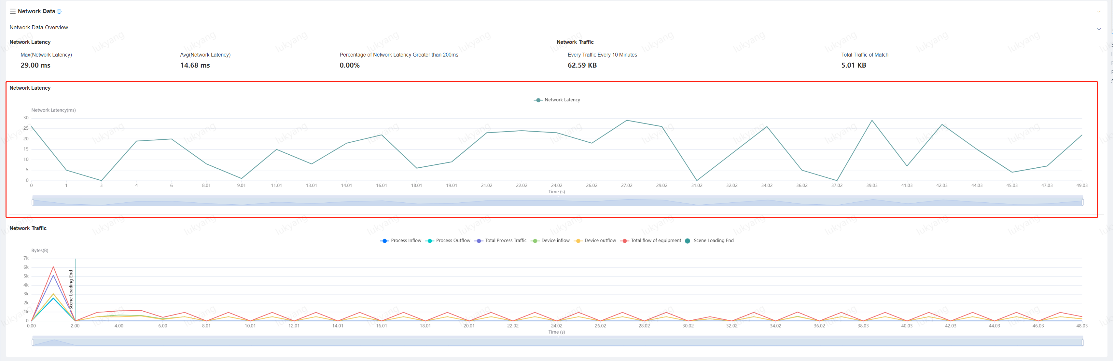The image size is (1113, 361).
Task: Click the Network Data section title
Action: (x=36, y=11)
